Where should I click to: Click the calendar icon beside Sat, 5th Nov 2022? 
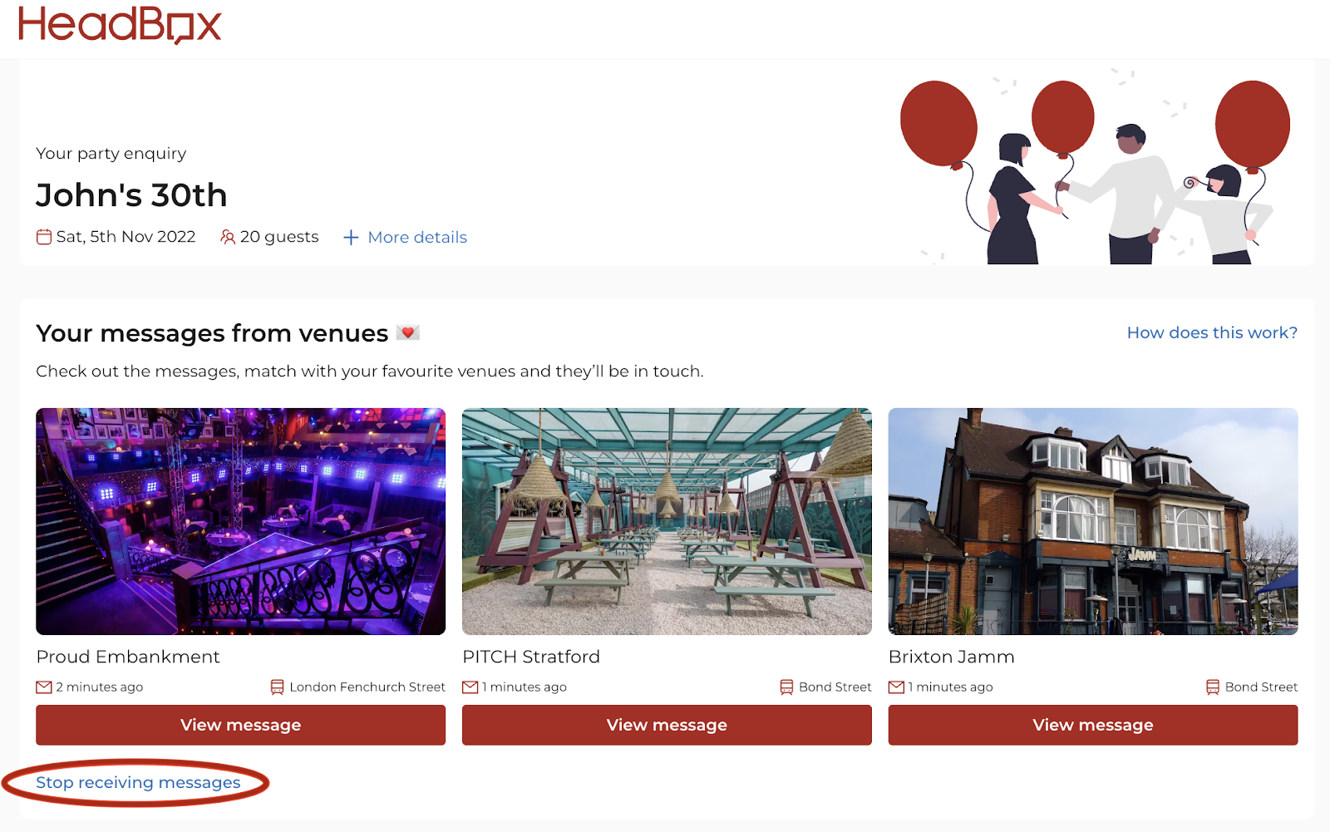click(x=44, y=237)
